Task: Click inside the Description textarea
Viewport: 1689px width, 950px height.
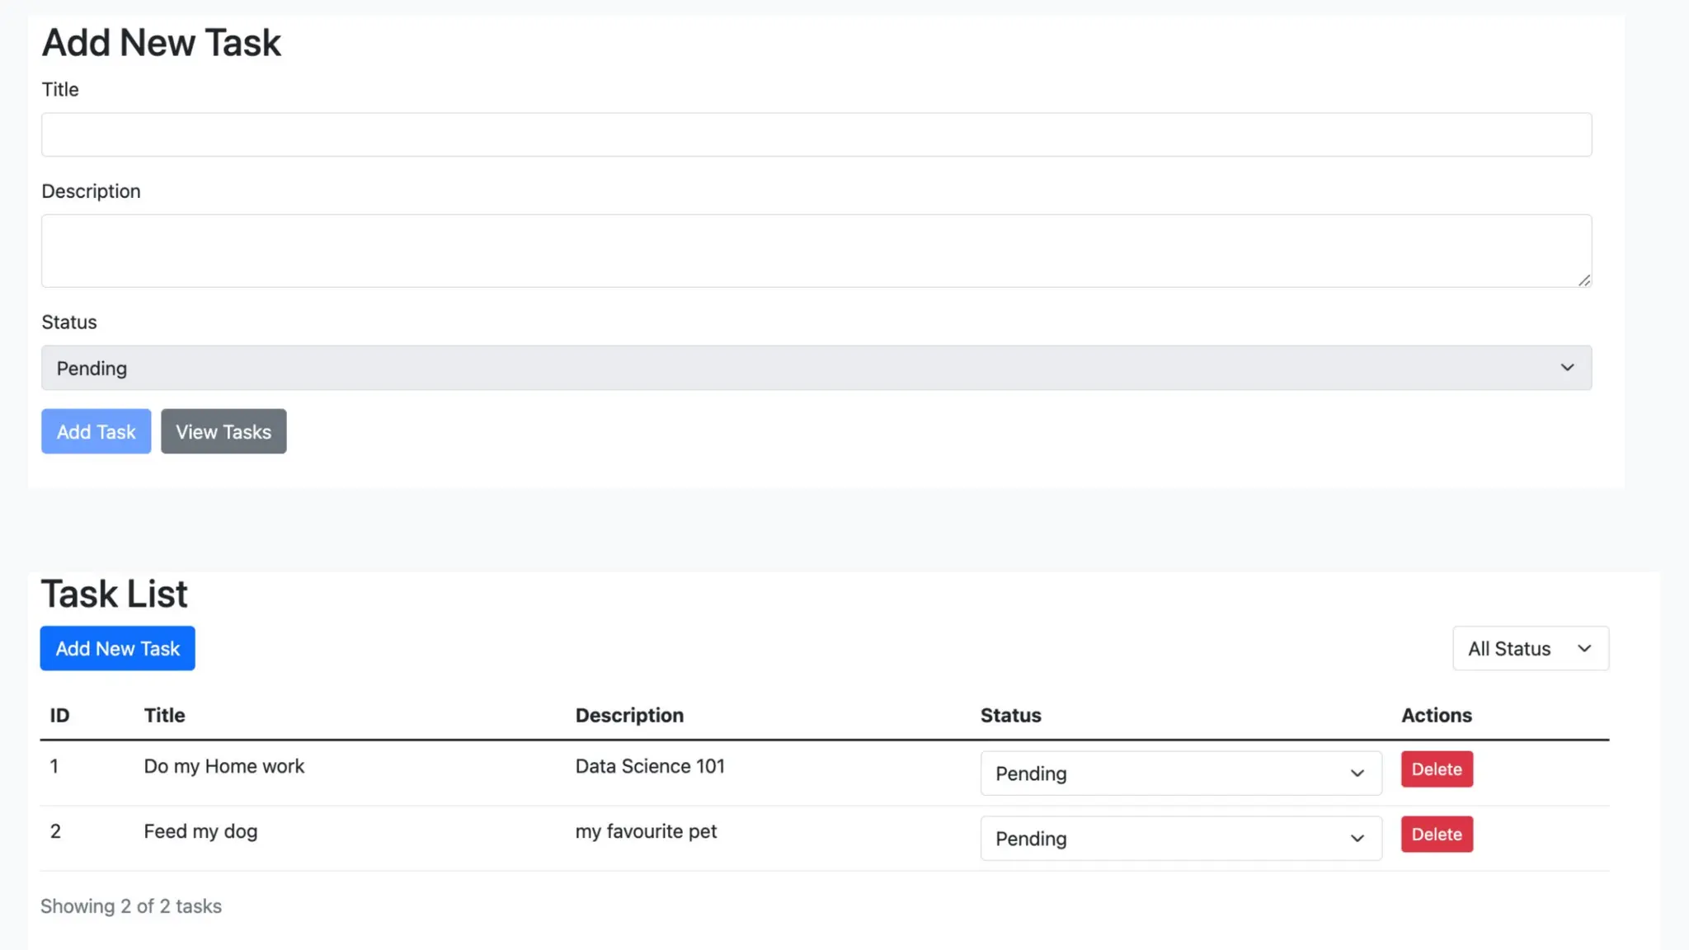Action: (x=816, y=251)
